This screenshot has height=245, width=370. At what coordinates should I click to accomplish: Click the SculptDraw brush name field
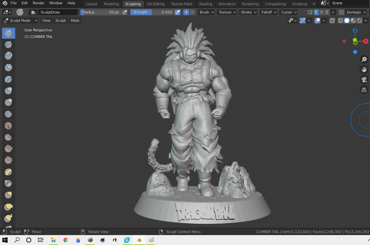pos(58,12)
